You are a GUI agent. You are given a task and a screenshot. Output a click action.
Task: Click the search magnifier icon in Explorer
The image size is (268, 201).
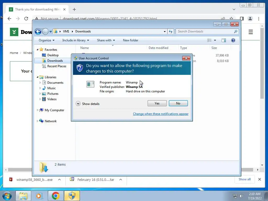point(236,31)
